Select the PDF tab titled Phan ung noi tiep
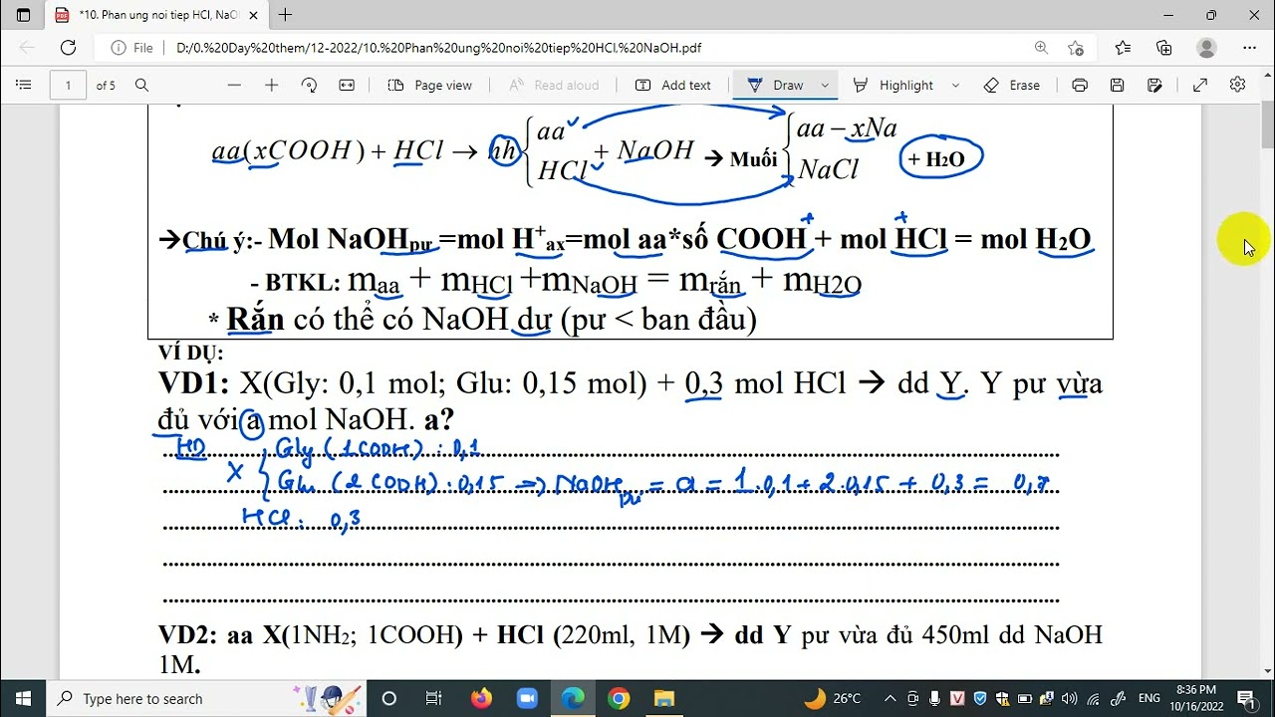 [155, 15]
